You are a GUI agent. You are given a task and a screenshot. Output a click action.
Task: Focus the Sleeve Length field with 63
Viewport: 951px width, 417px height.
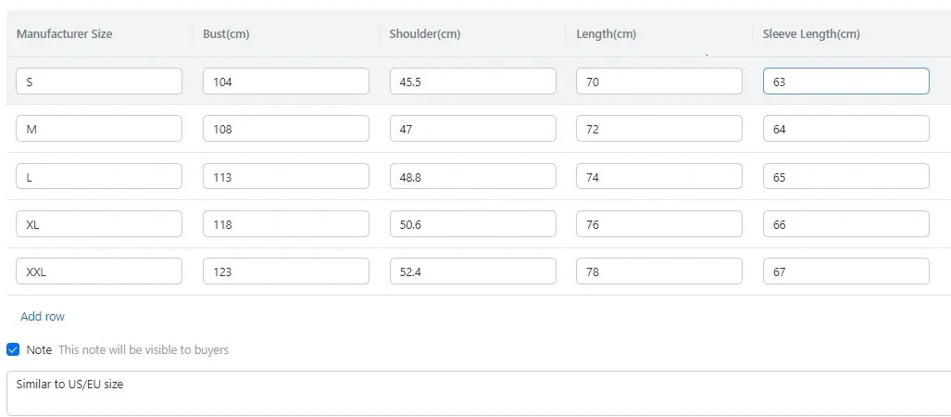[845, 82]
